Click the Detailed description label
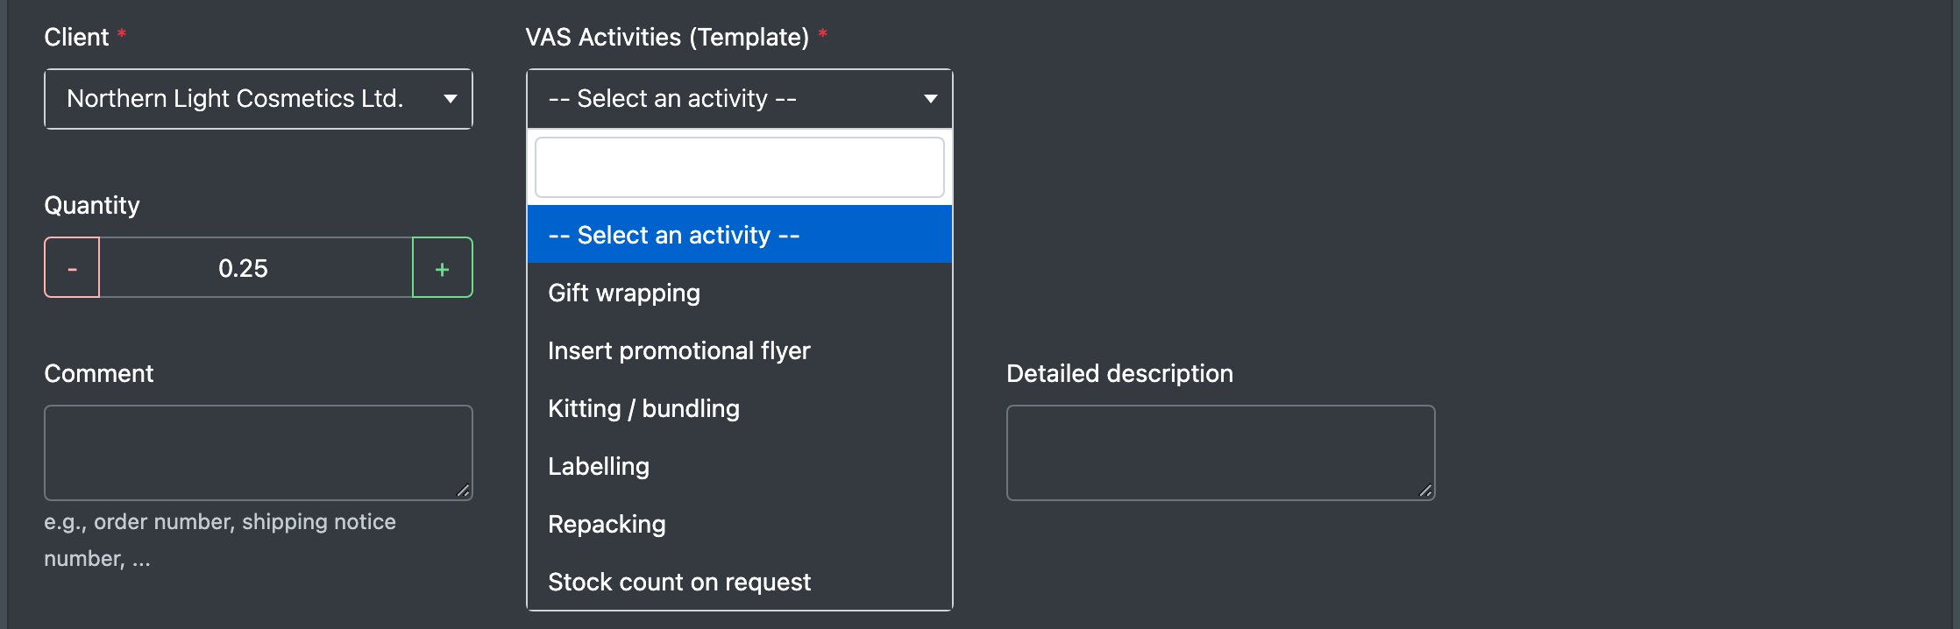This screenshot has width=1960, height=629. (1119, 373)
